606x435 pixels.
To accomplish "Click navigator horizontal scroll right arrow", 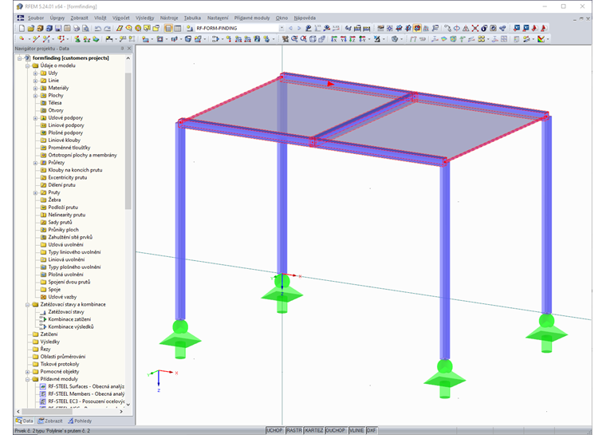I will 121,412.
